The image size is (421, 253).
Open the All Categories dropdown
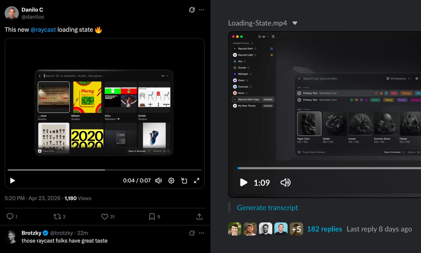pos(398,79)
